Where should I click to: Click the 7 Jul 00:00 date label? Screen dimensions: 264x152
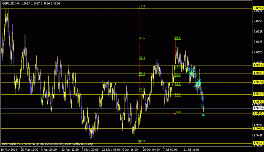click(170, 149)
